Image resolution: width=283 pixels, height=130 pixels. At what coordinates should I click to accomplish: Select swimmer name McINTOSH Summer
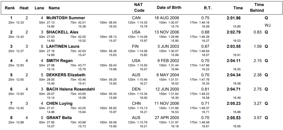tap(66, 18)
